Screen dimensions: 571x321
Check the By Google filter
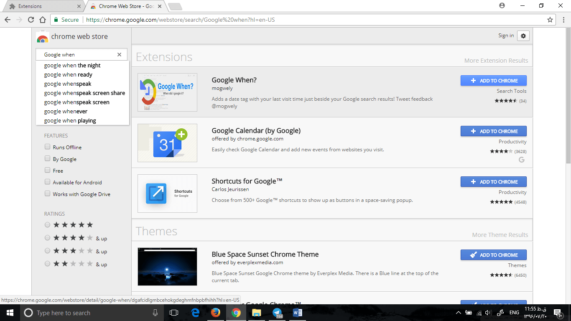[48, 159]
